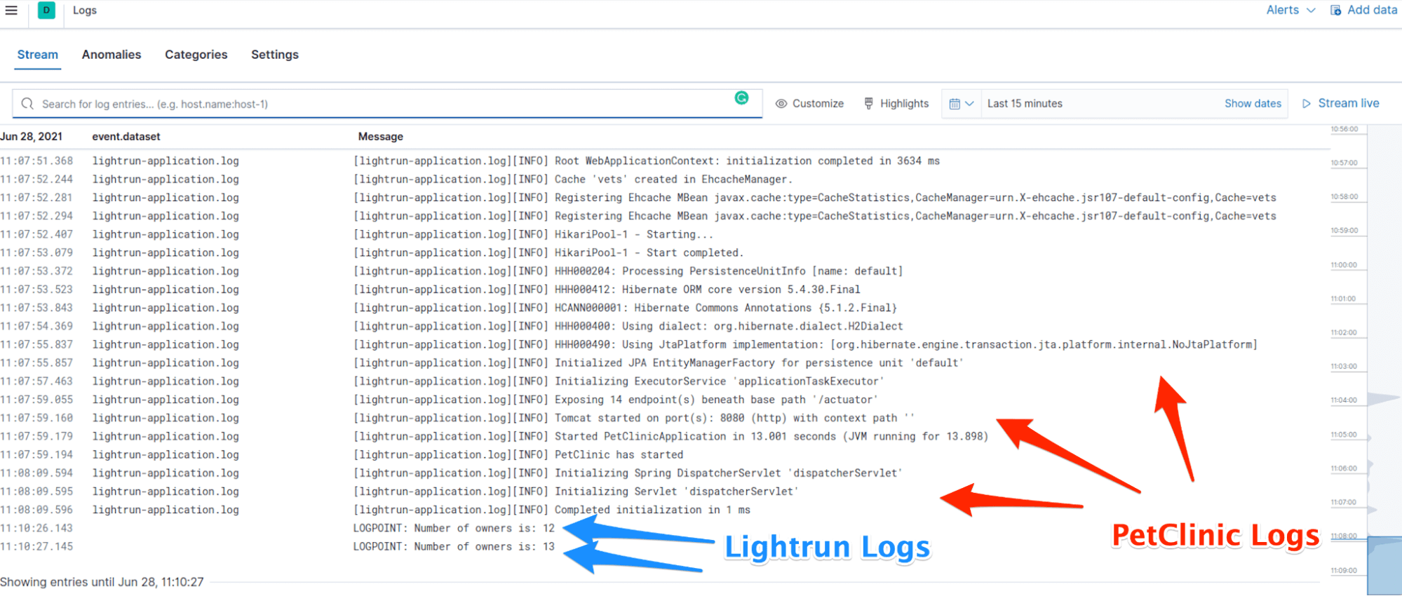The width and height of the screenshot is (1402, 596).
Task: Click the Customize eye icon
Action: click(781, 104)
